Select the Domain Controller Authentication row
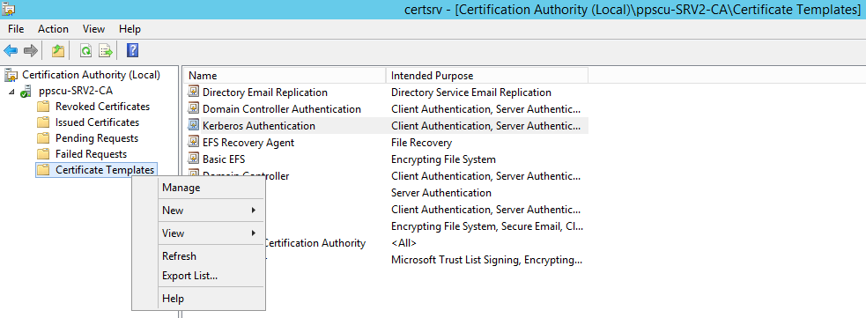 (x=386, y=108)
